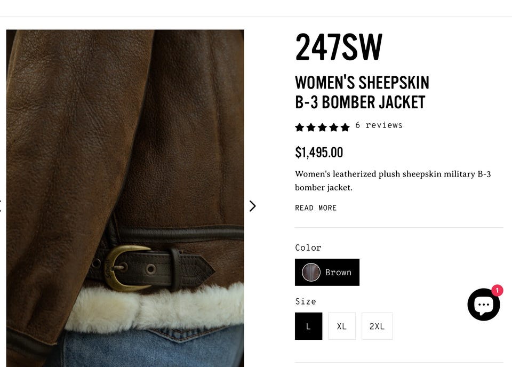Click the first rating star
The height and width of the screenshot is (367, 512).
click(299, 127)
